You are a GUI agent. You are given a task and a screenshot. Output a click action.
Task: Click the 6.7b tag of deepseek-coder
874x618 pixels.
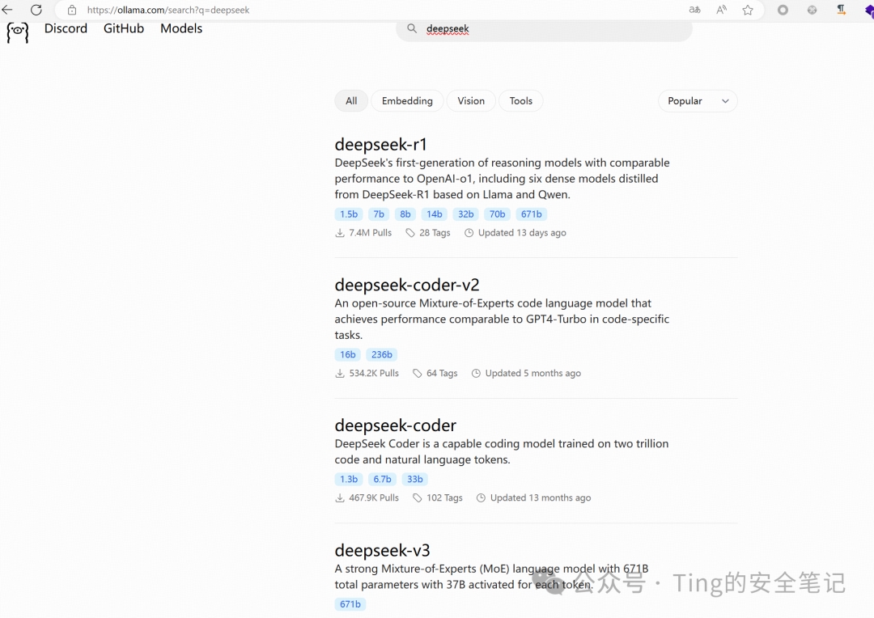point(382,479)
